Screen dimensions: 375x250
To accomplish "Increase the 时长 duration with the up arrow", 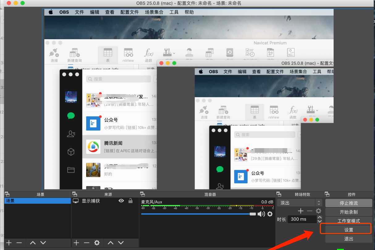I will pyautogui.click(x=320, y=217).
